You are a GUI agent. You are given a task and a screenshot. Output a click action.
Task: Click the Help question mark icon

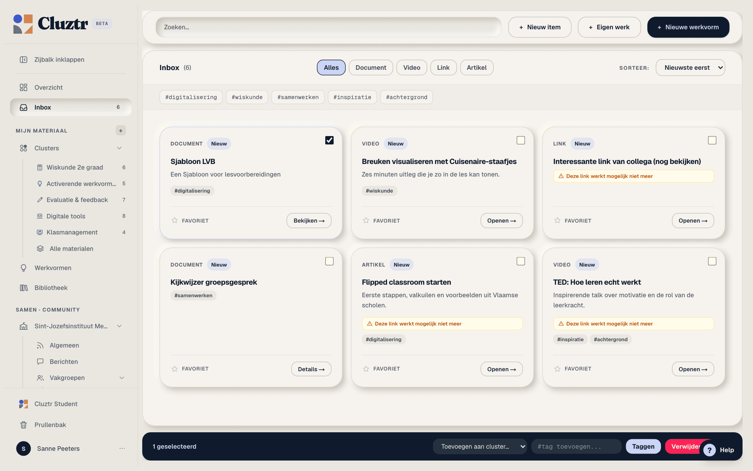pyautogui.click(x=709, y=450)
